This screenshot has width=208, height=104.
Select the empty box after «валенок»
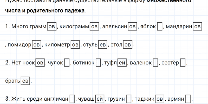pyautogui.click(x=155, y=63)
